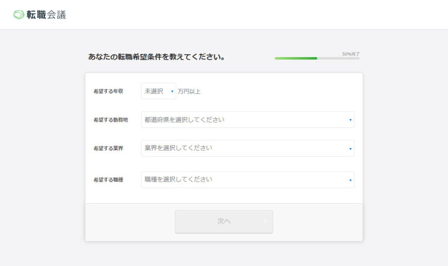The width and height of the screenshot is (448, 266).
Task: Click the 希望する勤務地 field label
Action: pos(110,120)
